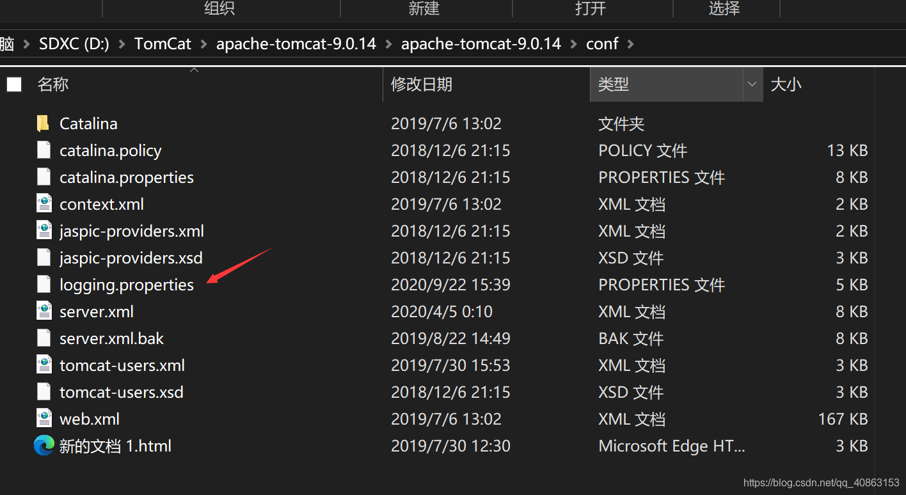Select the file name catalina.policy
Image resolution: width=906 pixels, height=495 pixels.
(111, 150)
